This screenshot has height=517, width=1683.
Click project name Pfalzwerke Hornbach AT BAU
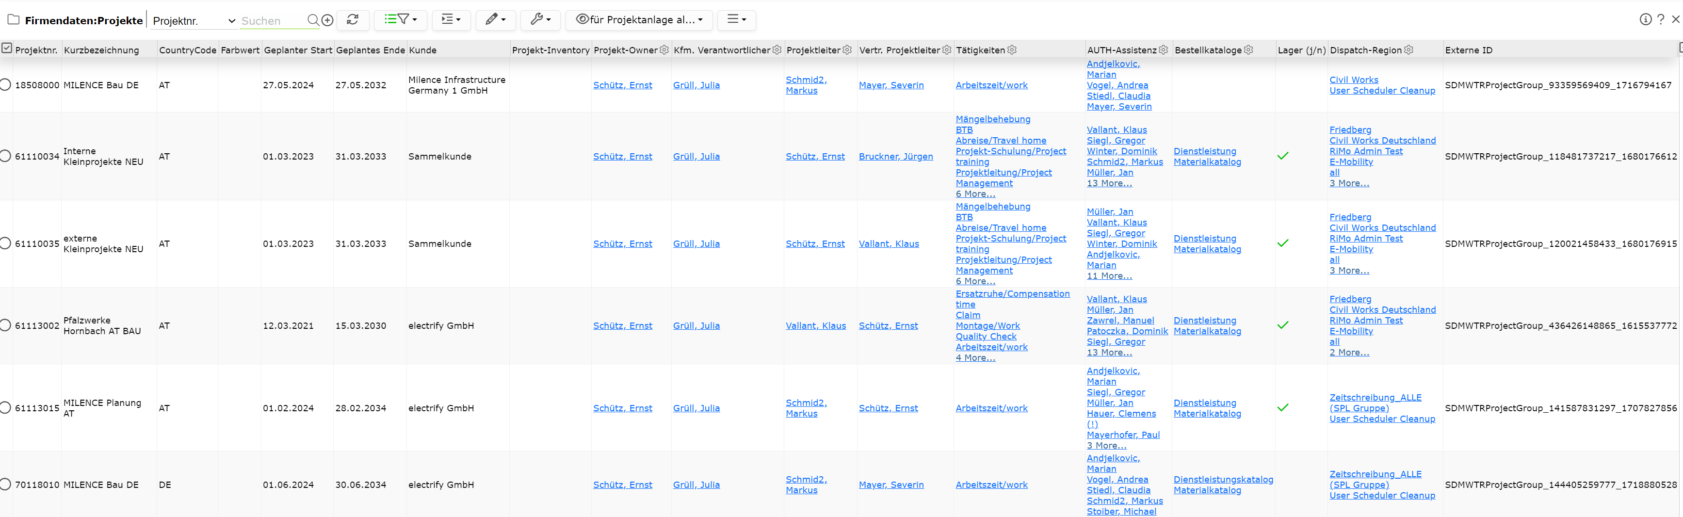[102, 326]
